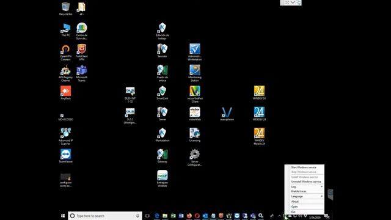The width and height of the screenshot is (391, 220).
Task: Open File Explorer from the taskbar
Action: [165, 216]
